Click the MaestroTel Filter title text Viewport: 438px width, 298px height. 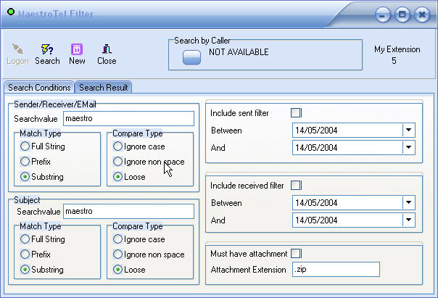(55, 14)
